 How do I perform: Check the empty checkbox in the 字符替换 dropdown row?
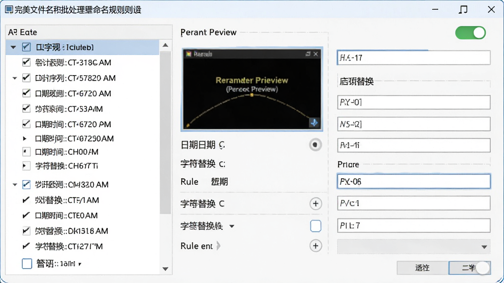point(315,226)
